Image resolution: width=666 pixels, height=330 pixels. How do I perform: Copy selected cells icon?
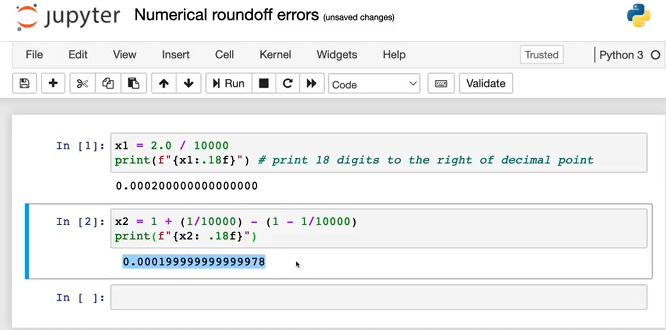(108, 84)
